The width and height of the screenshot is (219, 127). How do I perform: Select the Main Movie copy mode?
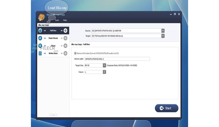(x=53, y=38)
